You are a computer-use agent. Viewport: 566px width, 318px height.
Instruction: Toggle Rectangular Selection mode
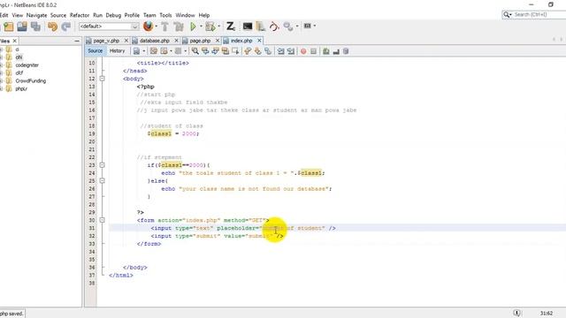click(x=235, y=51)
